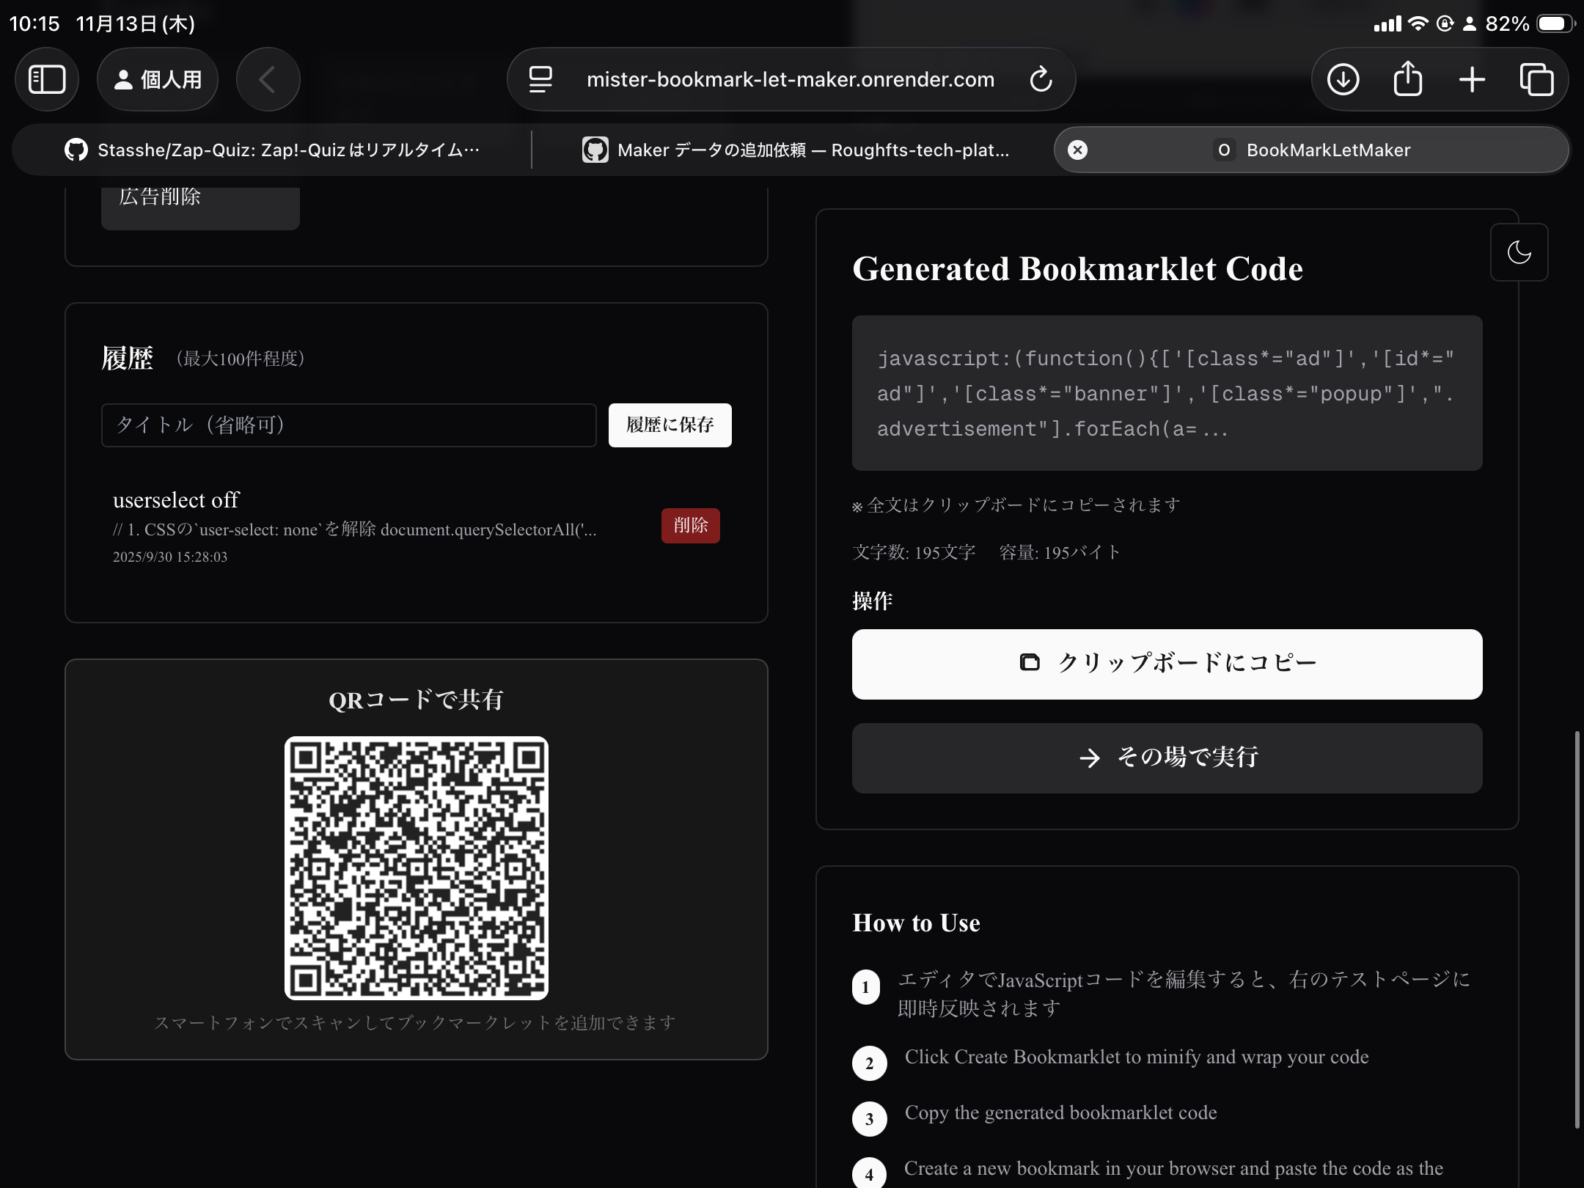Select the clipboard copy icon inside the copy button
This screenshot has height=1188, width=1584.
(x=1029, y=662)
